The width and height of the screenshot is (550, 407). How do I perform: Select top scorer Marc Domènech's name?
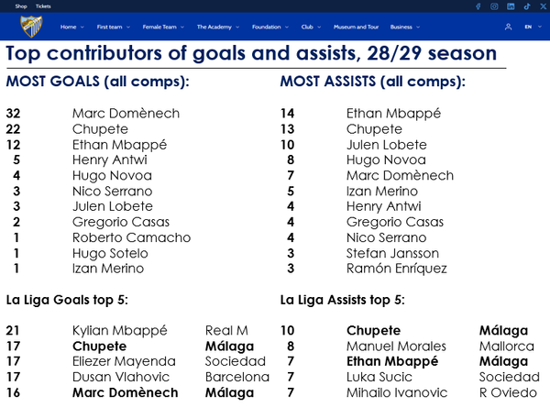[126, 114]
